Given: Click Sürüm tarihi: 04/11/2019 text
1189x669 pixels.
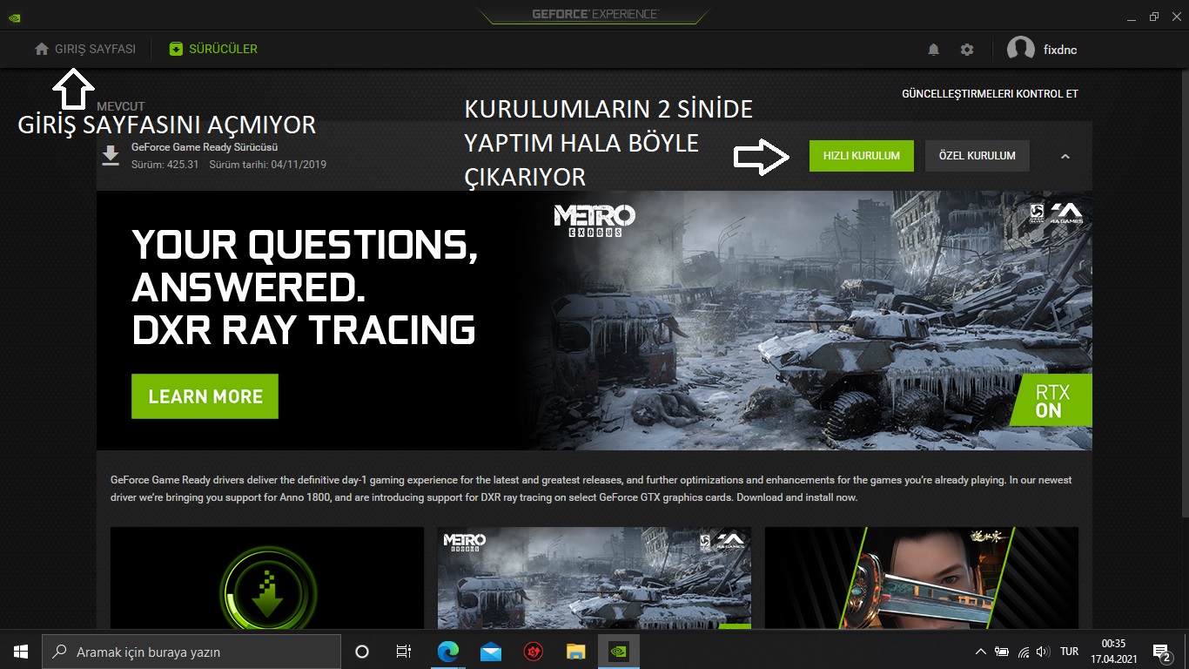Looking at the screenshot, I should 268,165.
